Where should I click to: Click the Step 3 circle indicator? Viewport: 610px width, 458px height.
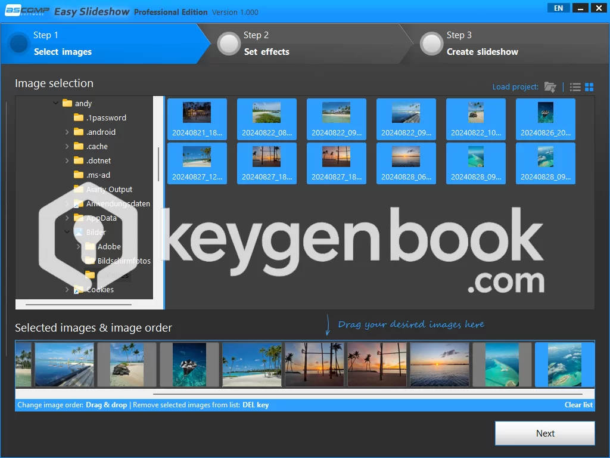[431, 44]
